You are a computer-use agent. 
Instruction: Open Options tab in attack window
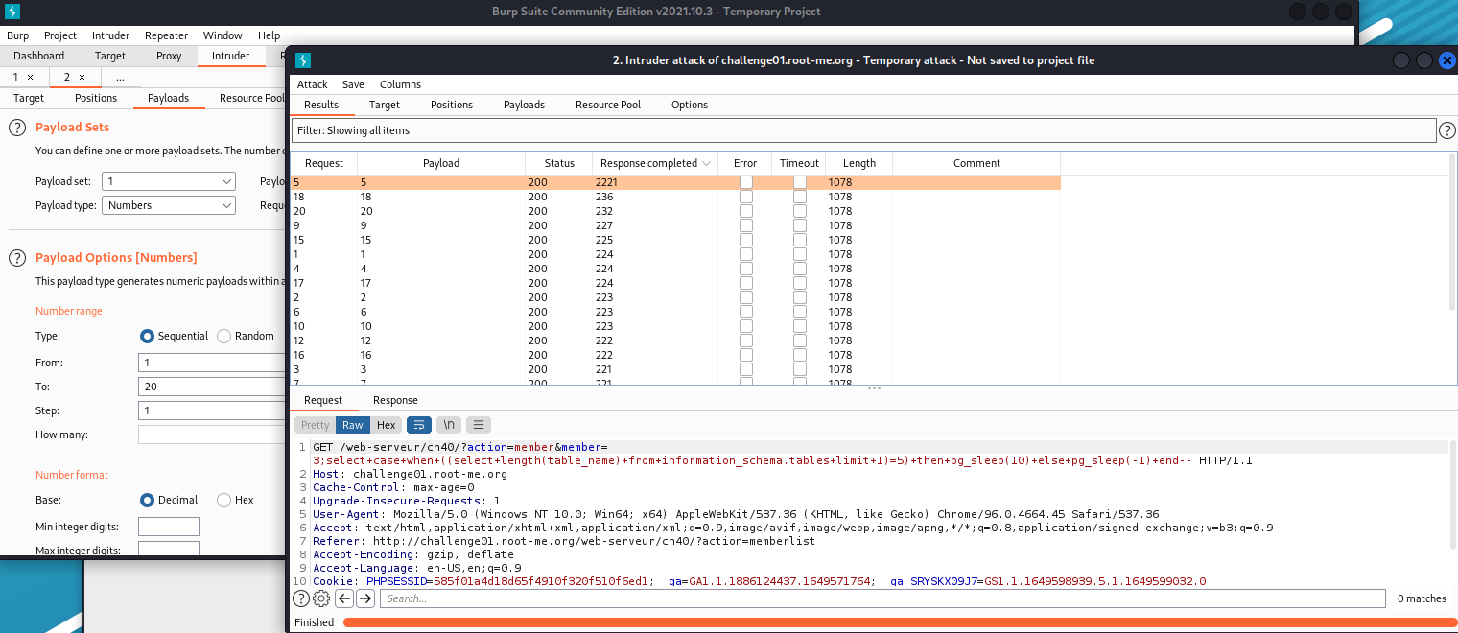tap(690, 105)
